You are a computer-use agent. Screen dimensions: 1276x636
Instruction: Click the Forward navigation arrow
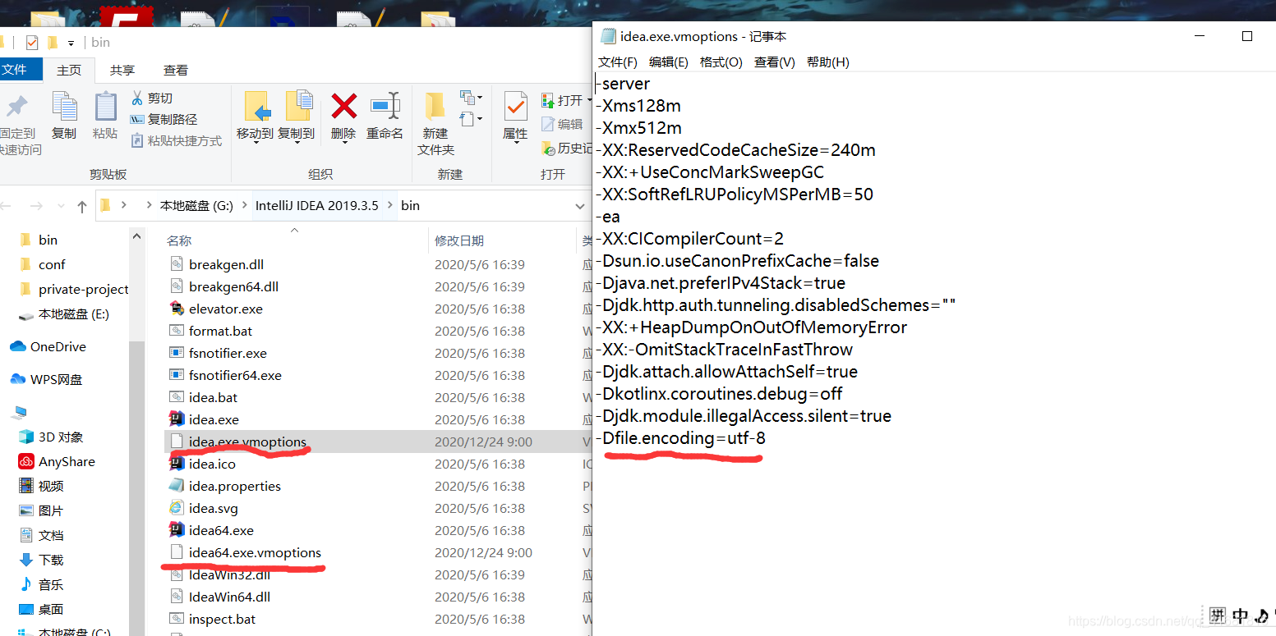pos(36,206)
